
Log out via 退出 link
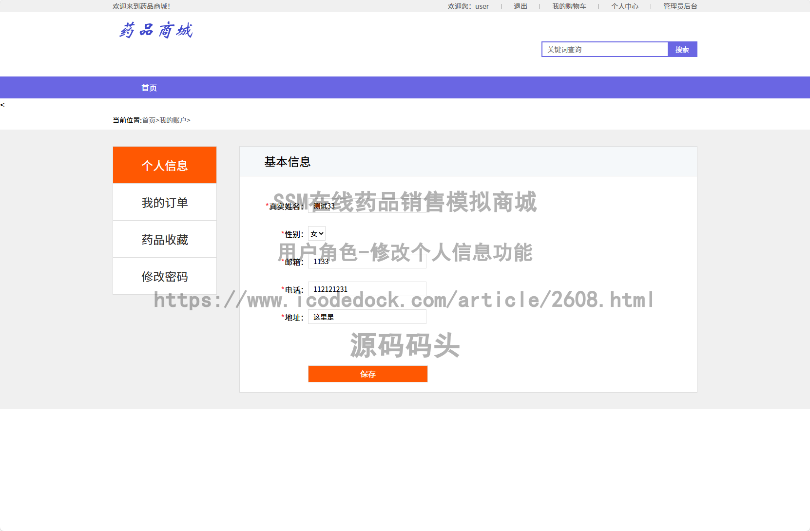[x=520, y=6]
